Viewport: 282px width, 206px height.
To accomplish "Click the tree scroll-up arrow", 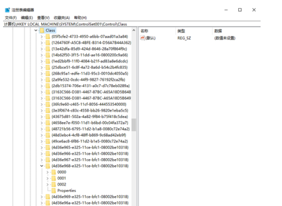I will (134, 30).
